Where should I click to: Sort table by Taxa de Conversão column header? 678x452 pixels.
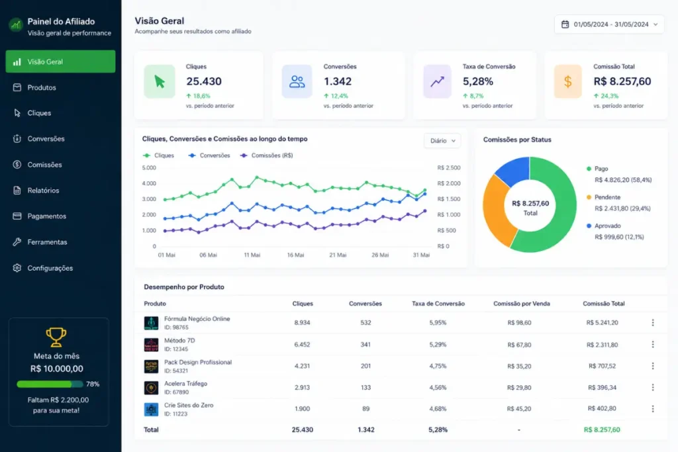(x=438, y=304)
